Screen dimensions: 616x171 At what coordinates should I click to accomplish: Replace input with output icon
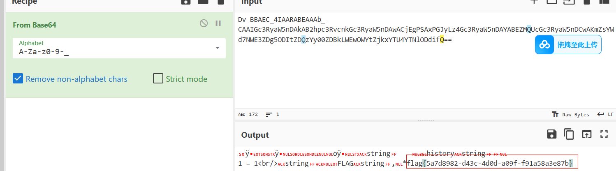(586, 134)
